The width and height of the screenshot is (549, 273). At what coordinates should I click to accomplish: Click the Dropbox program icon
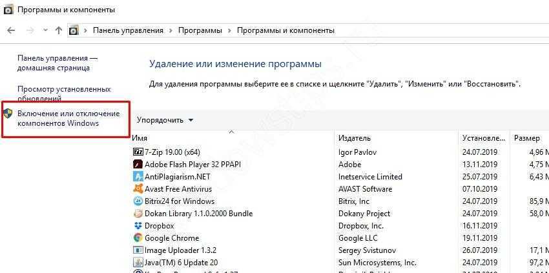[x=138, y=226]
